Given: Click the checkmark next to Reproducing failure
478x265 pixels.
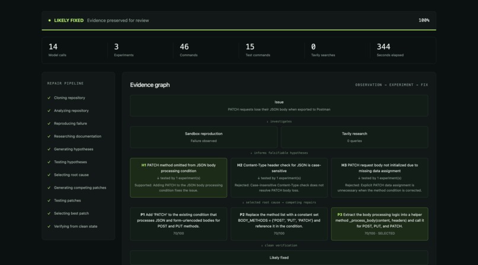Looking at the screenshot, I should [x=49, y=124].
